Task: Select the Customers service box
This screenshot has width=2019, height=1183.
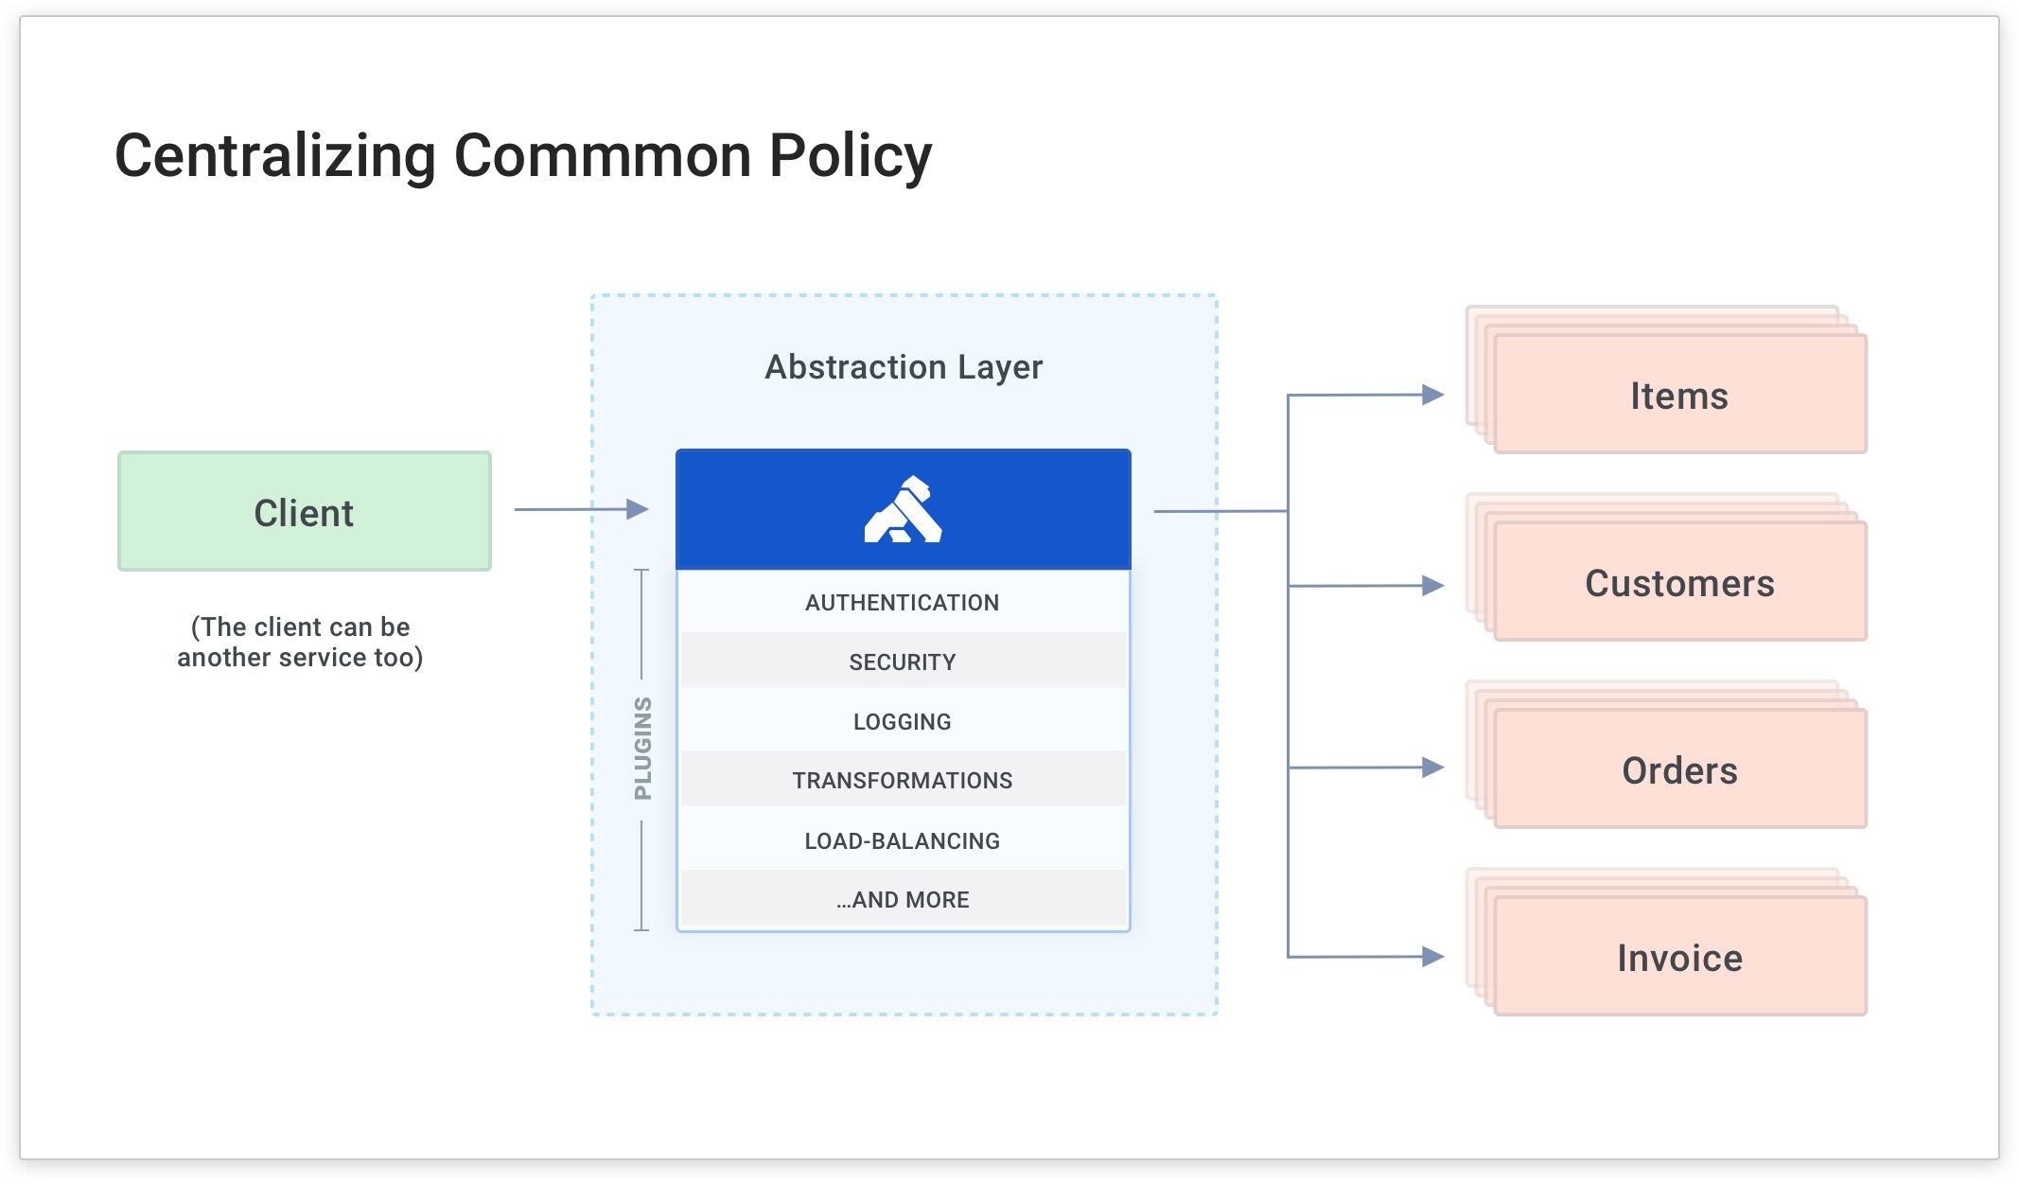Action: click(x=1678, y=583)
